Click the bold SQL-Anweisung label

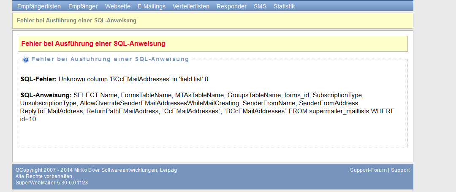click(46, 95)
